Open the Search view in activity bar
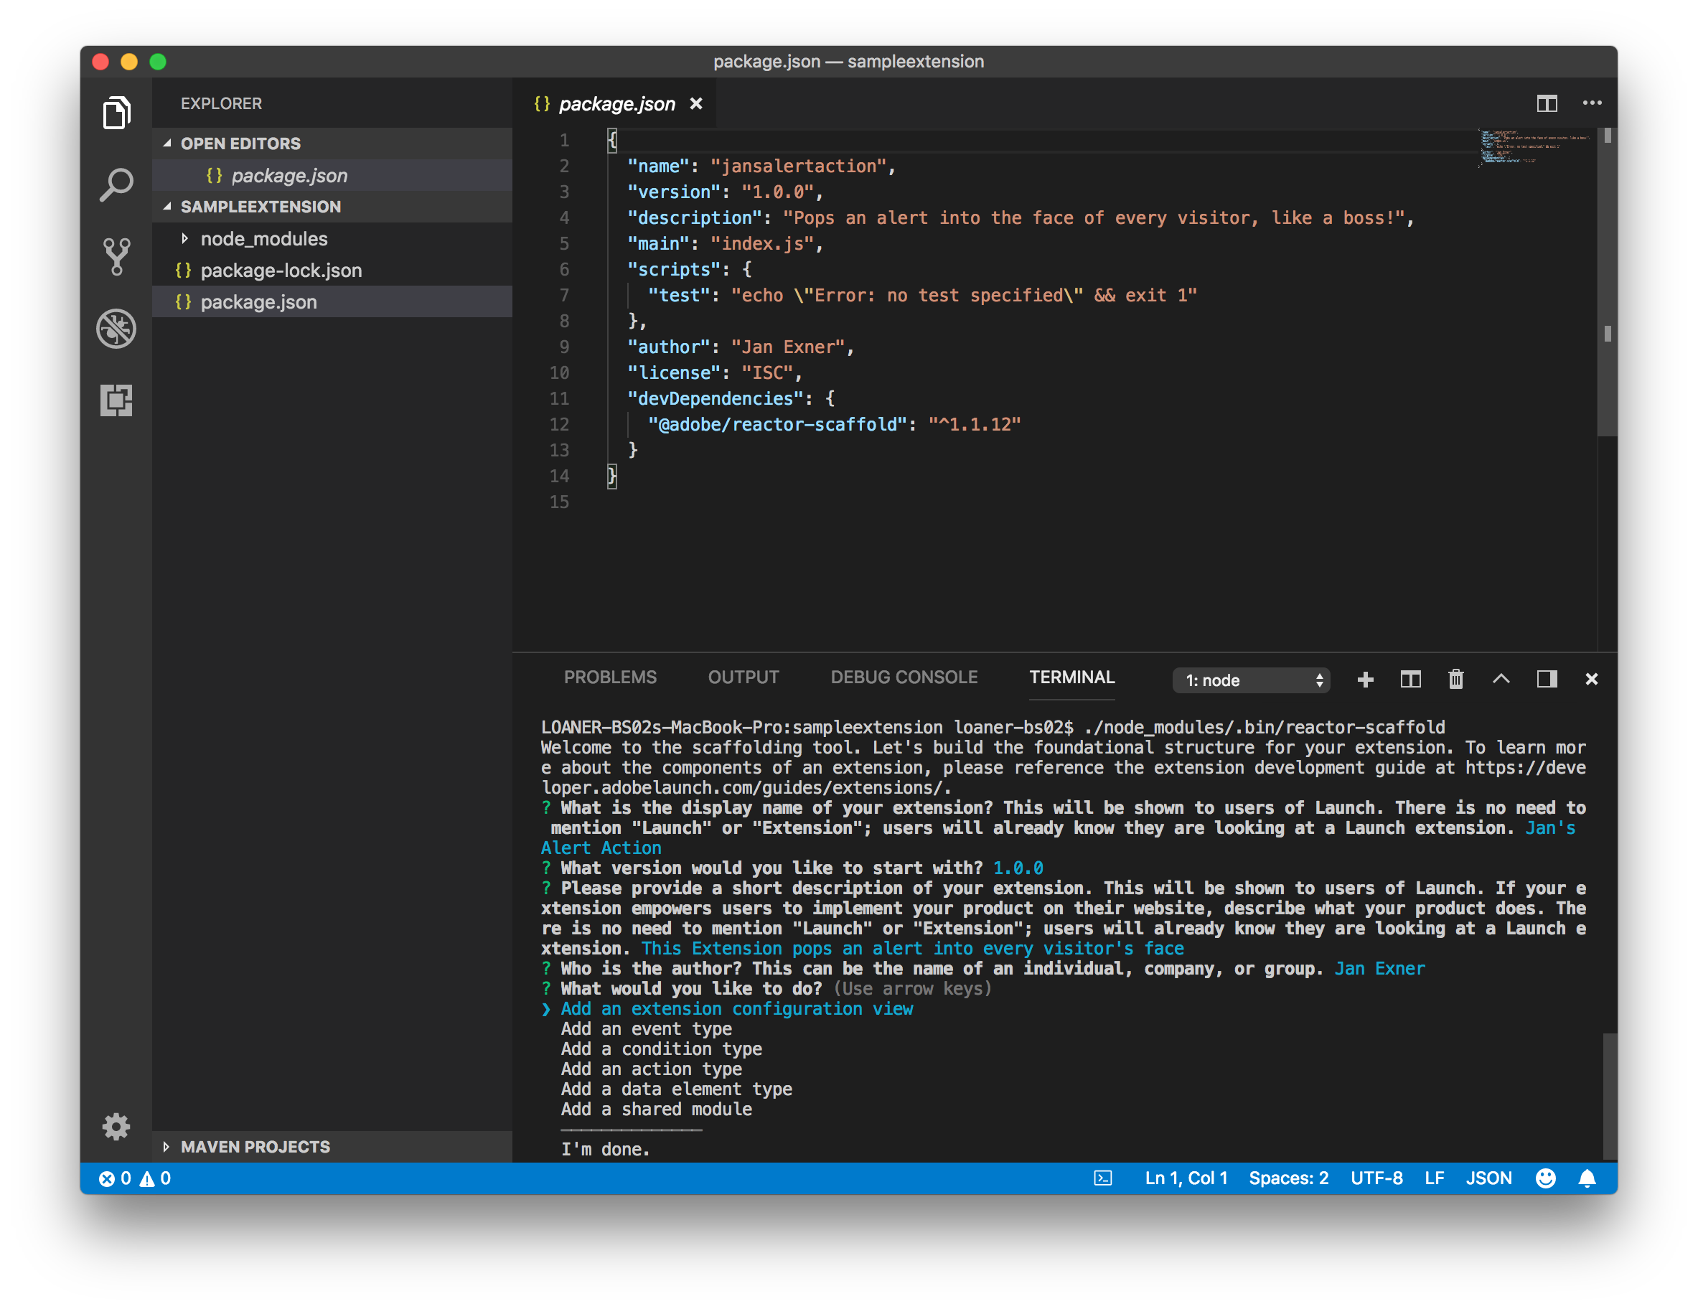This screenshot has height=1309, width=1698. [116, 185]
